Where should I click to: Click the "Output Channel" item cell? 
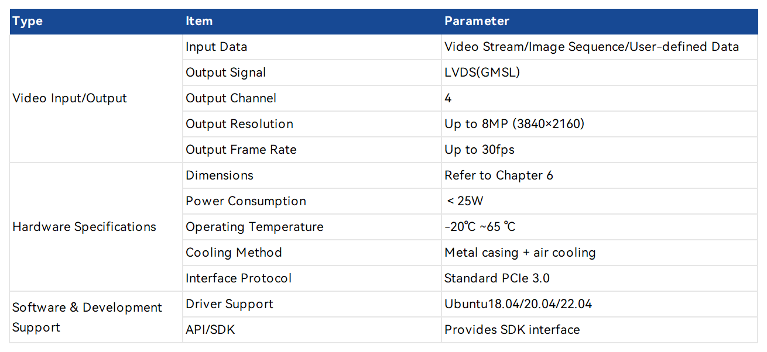click(x=231, y=98)
